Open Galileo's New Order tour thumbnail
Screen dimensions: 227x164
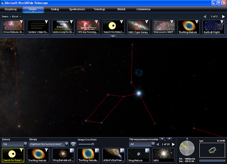tap(38, 27)
